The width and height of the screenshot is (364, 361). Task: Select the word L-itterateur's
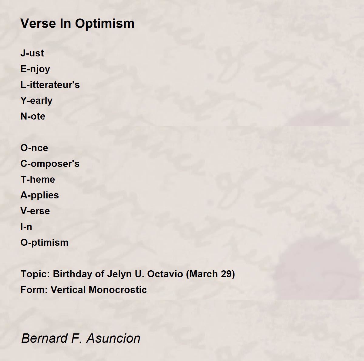click(50, 85)
